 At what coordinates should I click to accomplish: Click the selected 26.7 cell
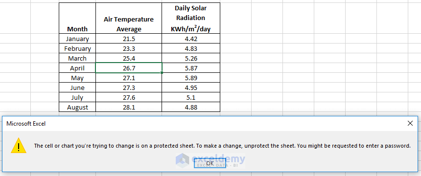(x=129, y=68)
